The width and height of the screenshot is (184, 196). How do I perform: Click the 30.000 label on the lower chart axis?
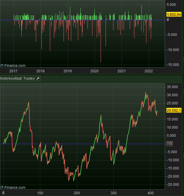pyautogui.click(x=172, y=95)
